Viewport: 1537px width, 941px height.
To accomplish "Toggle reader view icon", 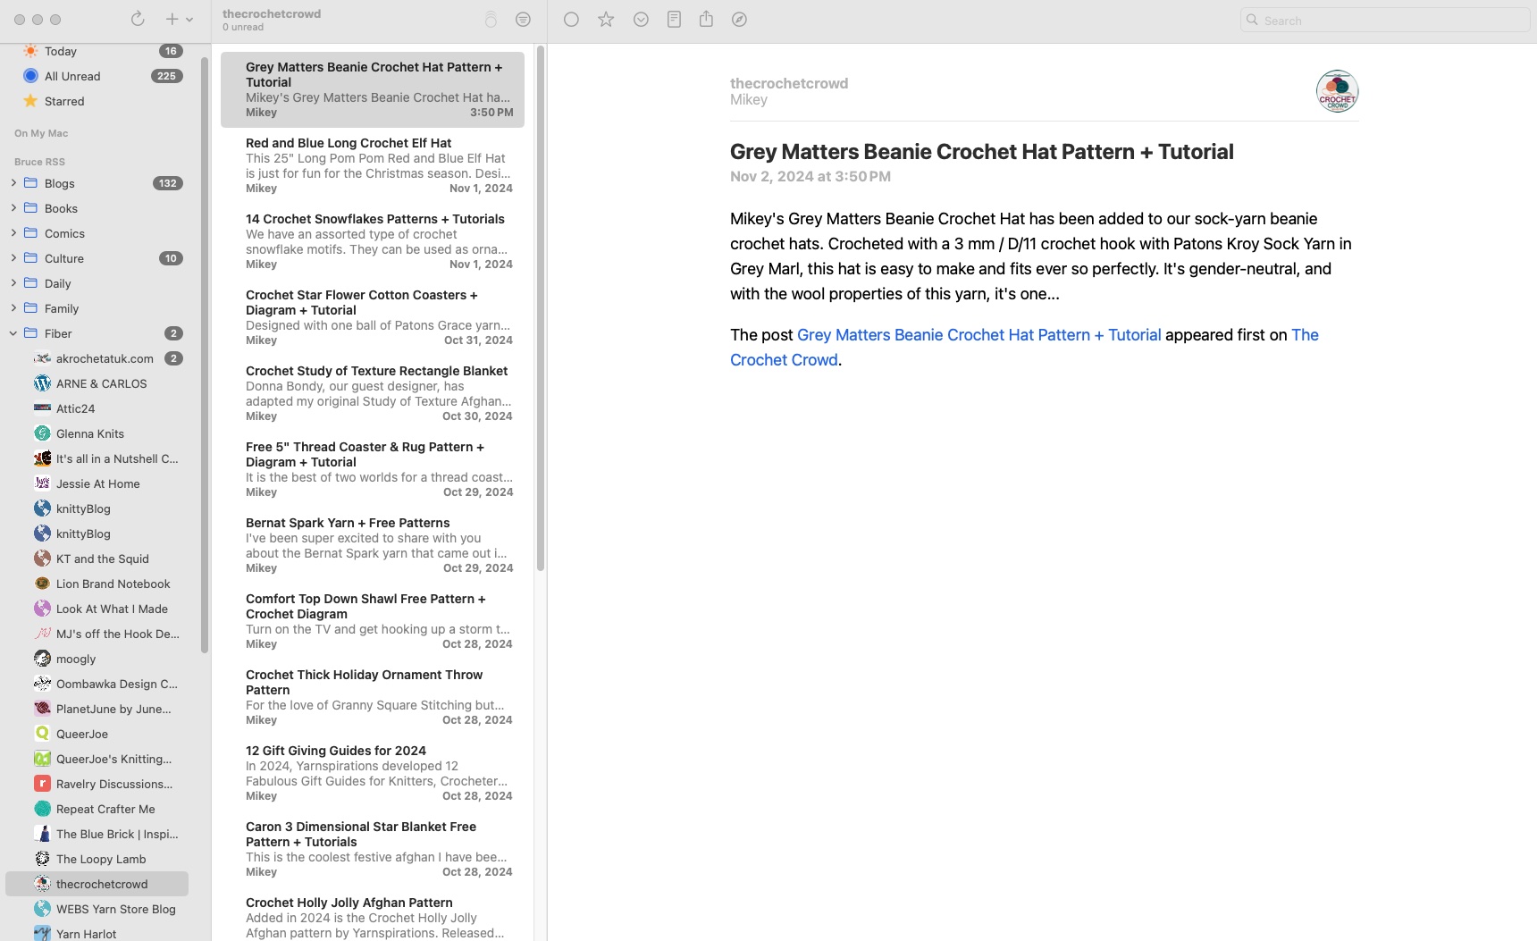I will [x=675, y=20].
